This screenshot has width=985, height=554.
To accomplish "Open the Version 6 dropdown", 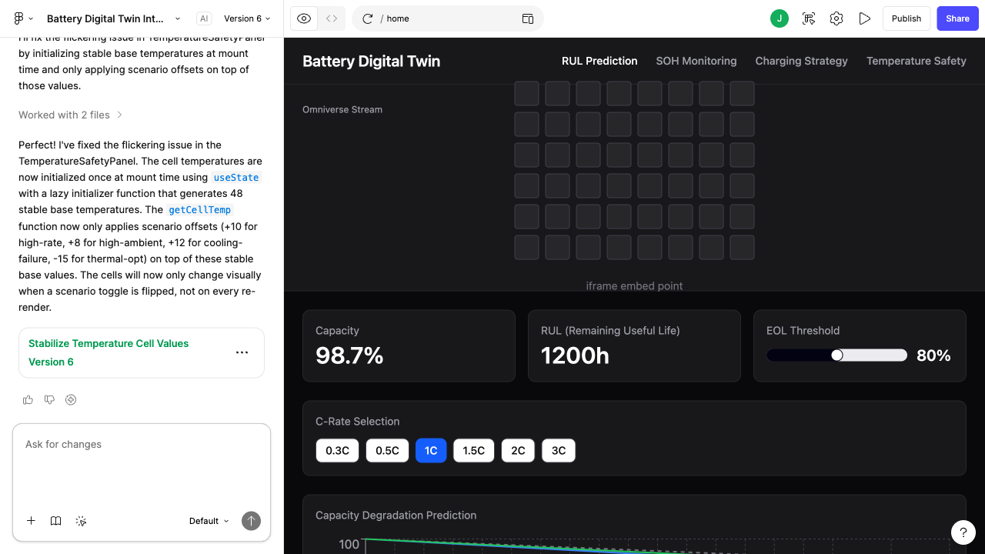I will pos(247,18).
